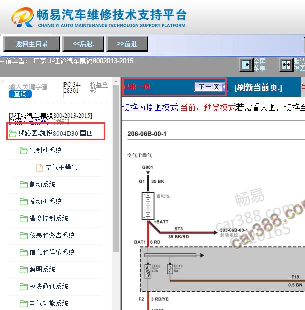Expand the 温度控制系统 folder
Viewport: 305px width, 310px height.
click(x=49, y=219)
